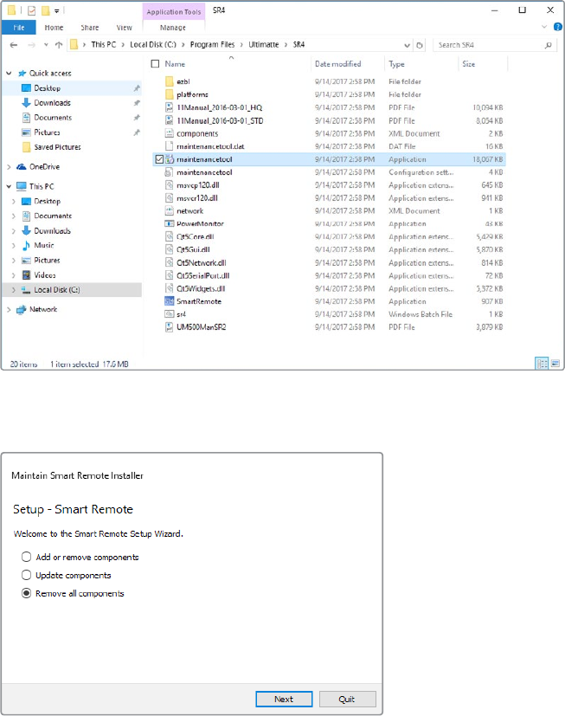The width and height of the screenshot is (565, 716).
Task: Expand the OneDrive tree node
Action: pos(9,167)
